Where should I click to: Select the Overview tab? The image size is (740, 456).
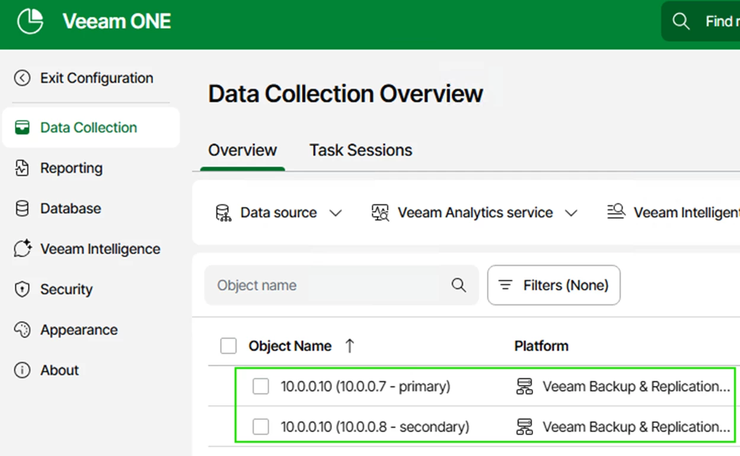point(242,151)
